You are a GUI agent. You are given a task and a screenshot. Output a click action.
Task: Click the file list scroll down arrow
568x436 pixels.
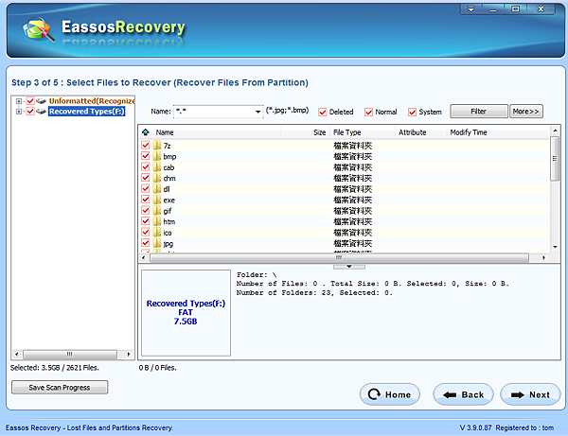(555, 247)
